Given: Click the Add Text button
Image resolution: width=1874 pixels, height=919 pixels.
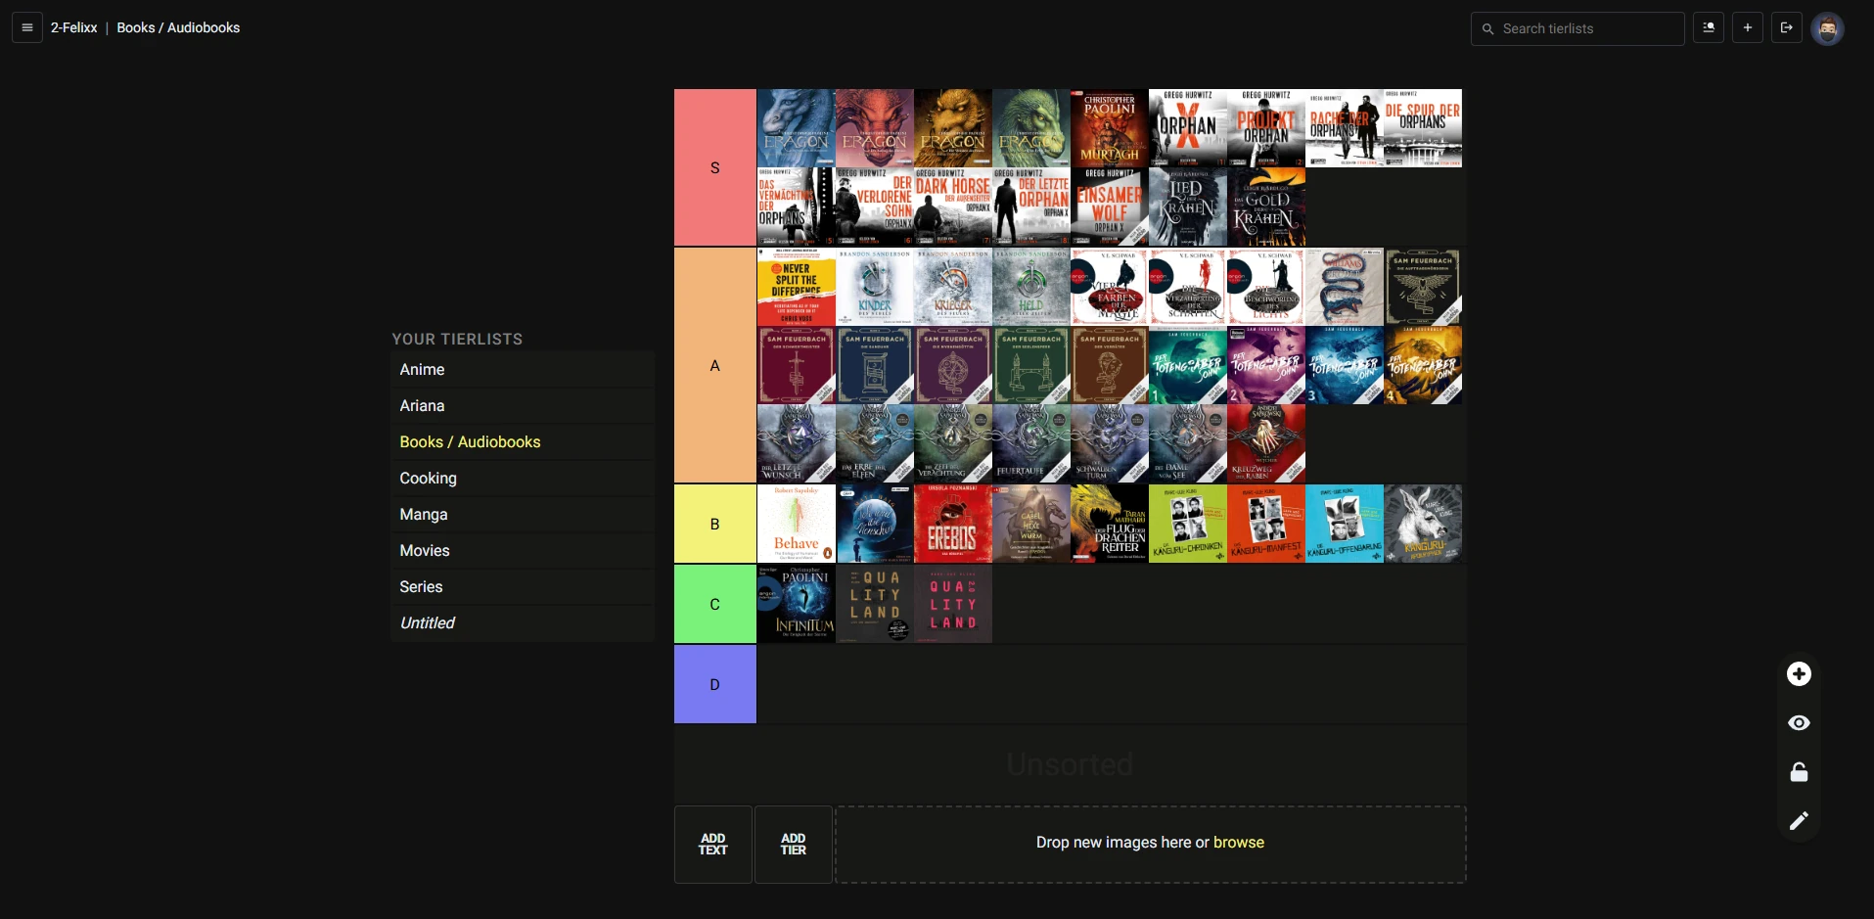Looking at the screenshot, I should pyautogui.click(x=713, y=845).
